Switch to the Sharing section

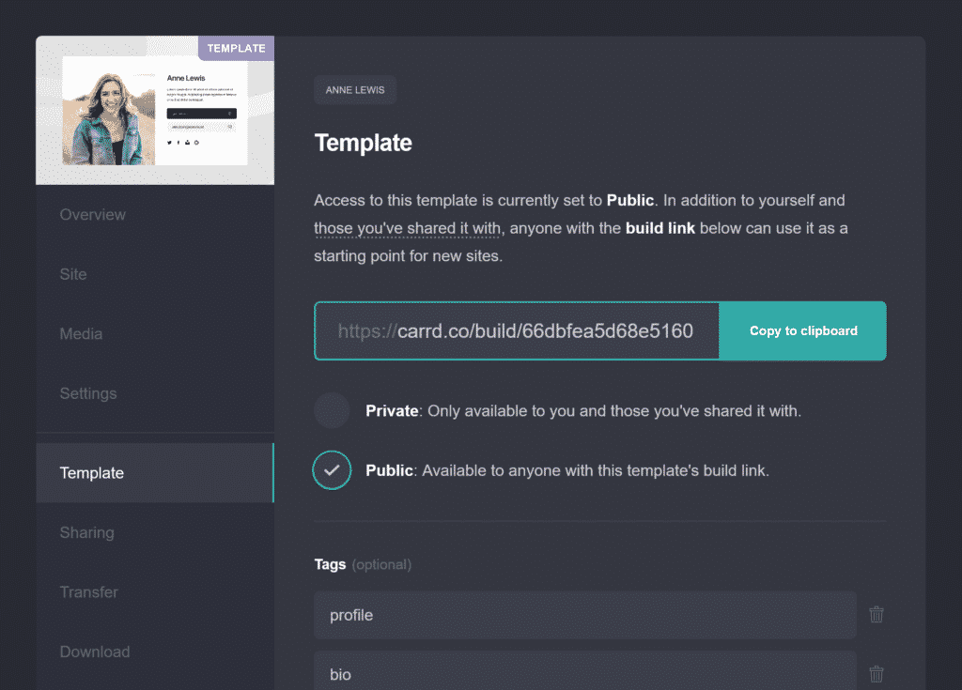(86, 532)
